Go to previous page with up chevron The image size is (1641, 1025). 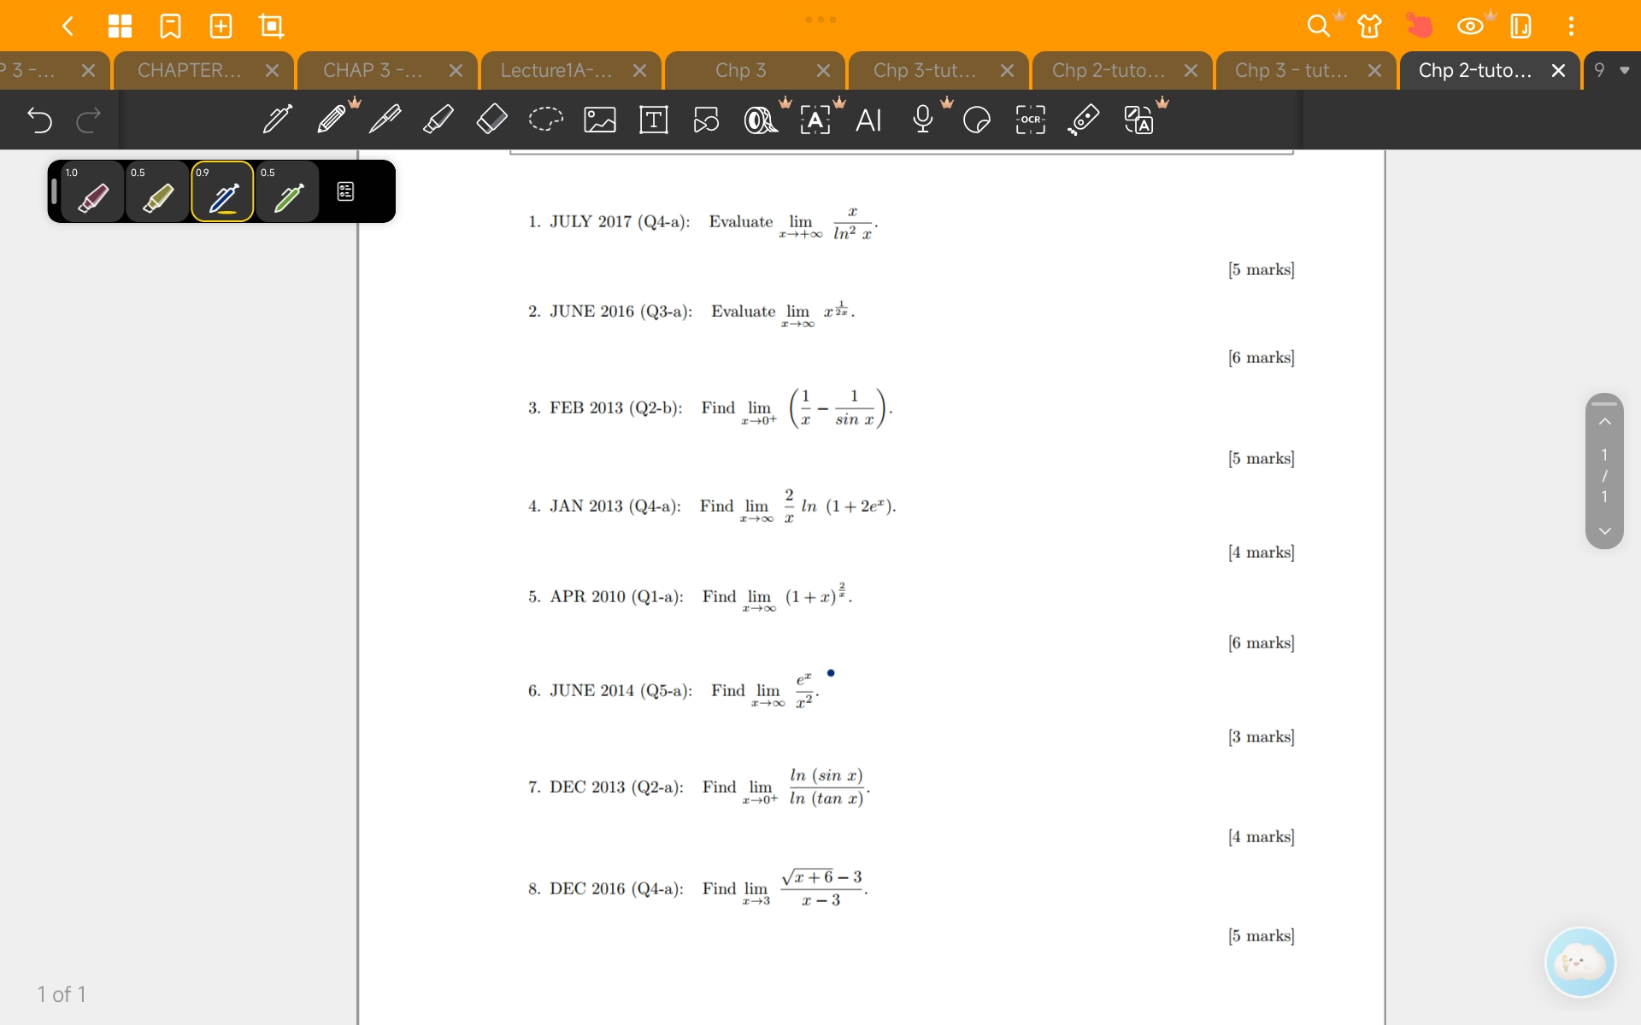[1604, 422]
